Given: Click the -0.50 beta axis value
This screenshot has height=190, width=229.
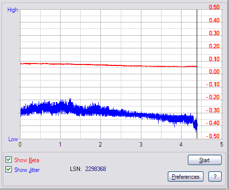Looking at the screenshot, I should (213, 136).
